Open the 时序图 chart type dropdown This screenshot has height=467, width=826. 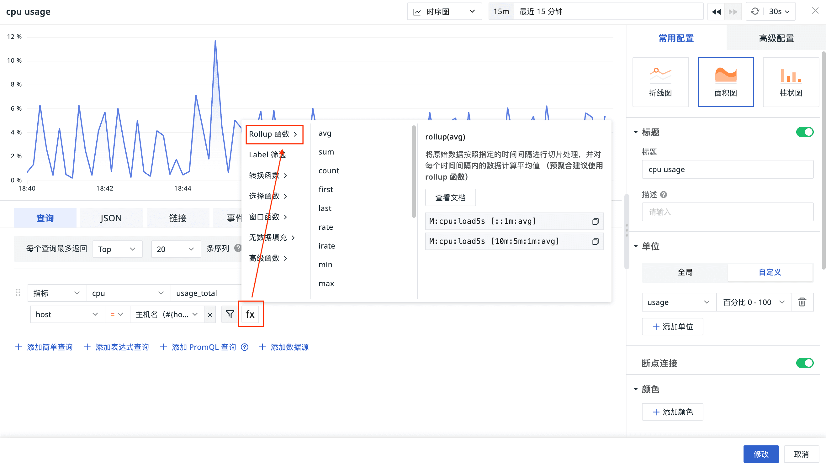point(444,12)
